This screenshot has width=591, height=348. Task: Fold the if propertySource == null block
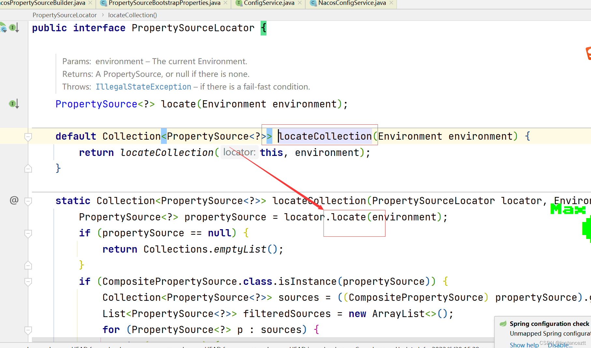click(x=28, y=233)
